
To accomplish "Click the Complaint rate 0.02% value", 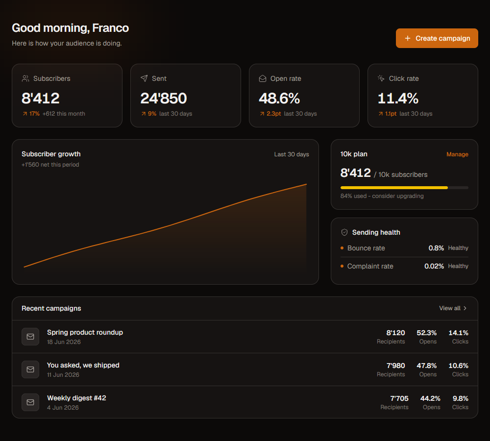I will pos(434,266).
